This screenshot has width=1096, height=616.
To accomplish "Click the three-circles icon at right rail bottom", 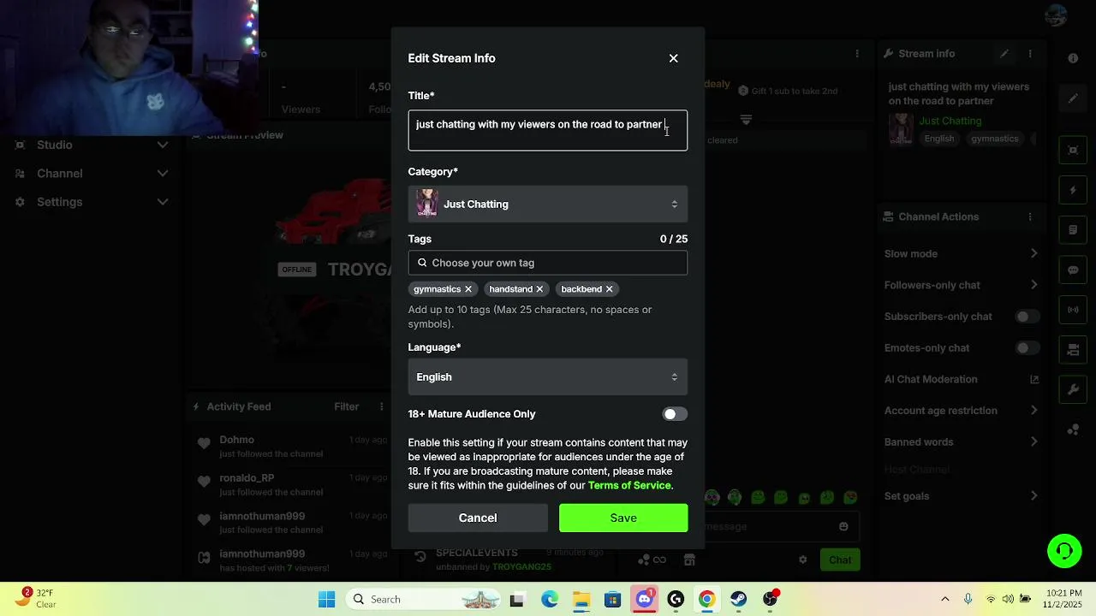I will (x=1073, y=429).
